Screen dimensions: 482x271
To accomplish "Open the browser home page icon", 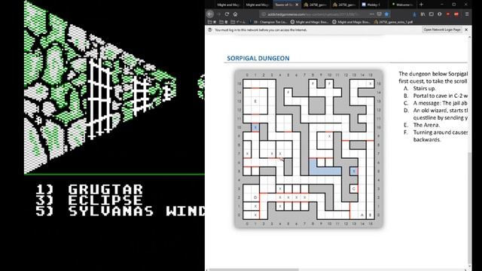I will [x=235, y=14].
